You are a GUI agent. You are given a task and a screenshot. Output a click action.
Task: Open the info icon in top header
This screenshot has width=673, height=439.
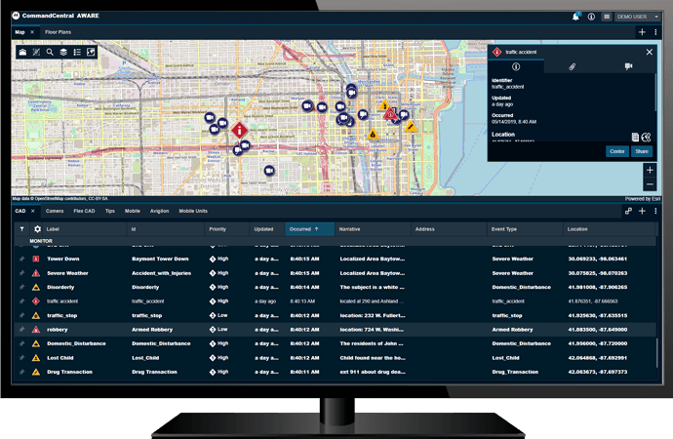(591, 17)
